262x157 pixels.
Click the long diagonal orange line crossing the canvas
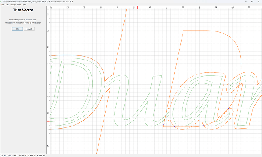click(x=120, y=42)
